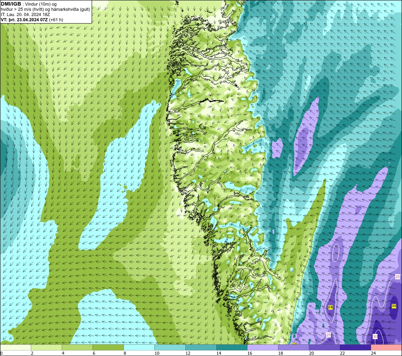Click the 'VT: þri. 23.04.2024 07Z' valid time
Viewport: 402px width, 356px height.
point(24,20)
